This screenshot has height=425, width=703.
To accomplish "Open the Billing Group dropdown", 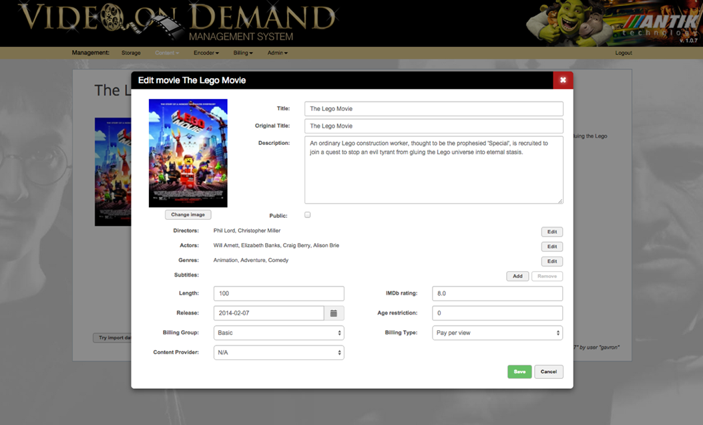I will click(x=279, y=333).
